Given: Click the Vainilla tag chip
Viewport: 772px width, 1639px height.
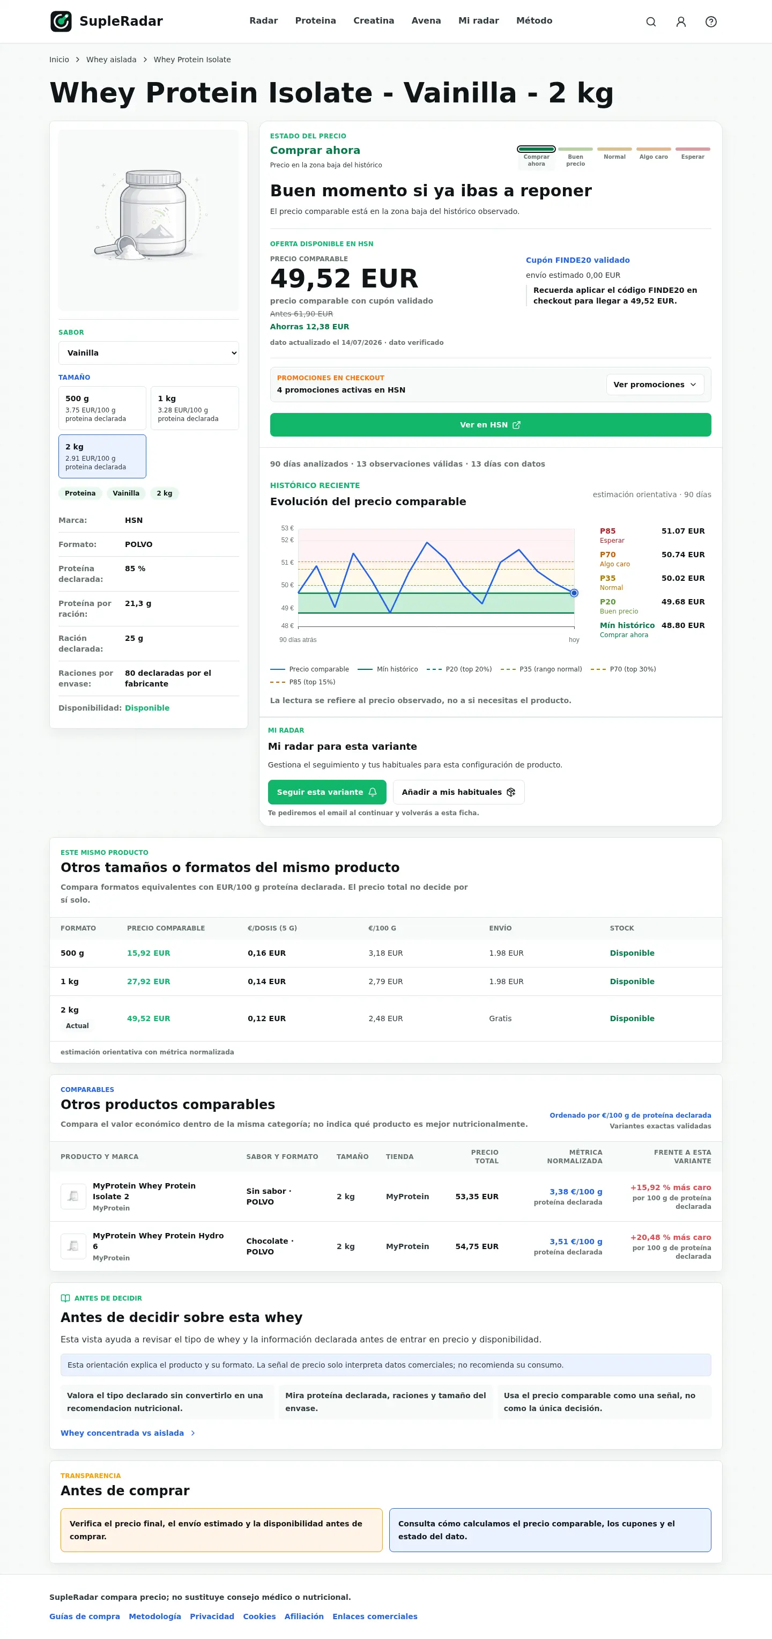Looking at the screenshot, I should tap(126, 493).
